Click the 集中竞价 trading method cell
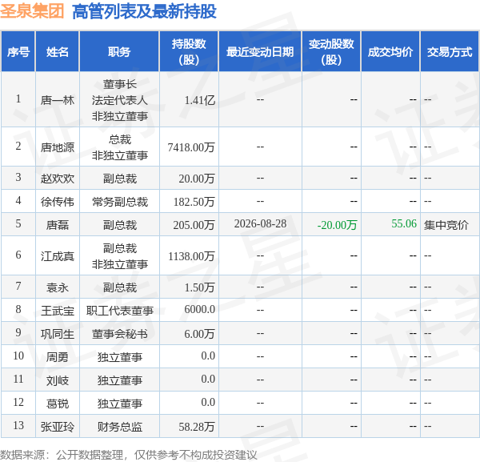Screen dimensions: 480x462 tap(446, 225)
